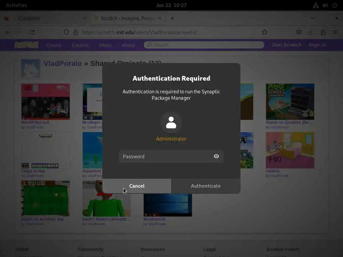Open the VladPoralo username link in heading
This screenshot has height=257, width=343.
coord(63,63)
